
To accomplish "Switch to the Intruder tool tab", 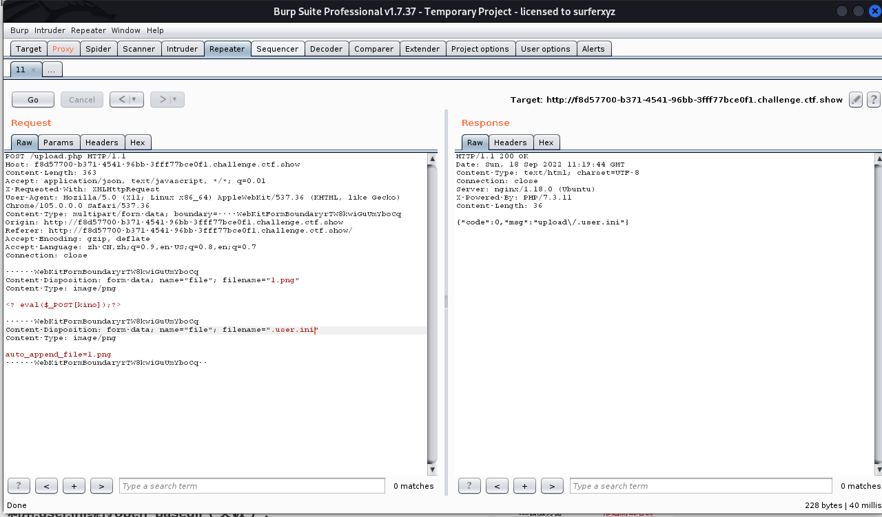I will (x=182, y=49).
